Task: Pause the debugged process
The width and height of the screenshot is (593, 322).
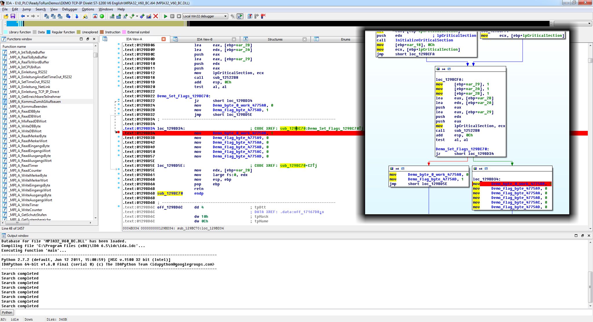Action: click(172, 16)
